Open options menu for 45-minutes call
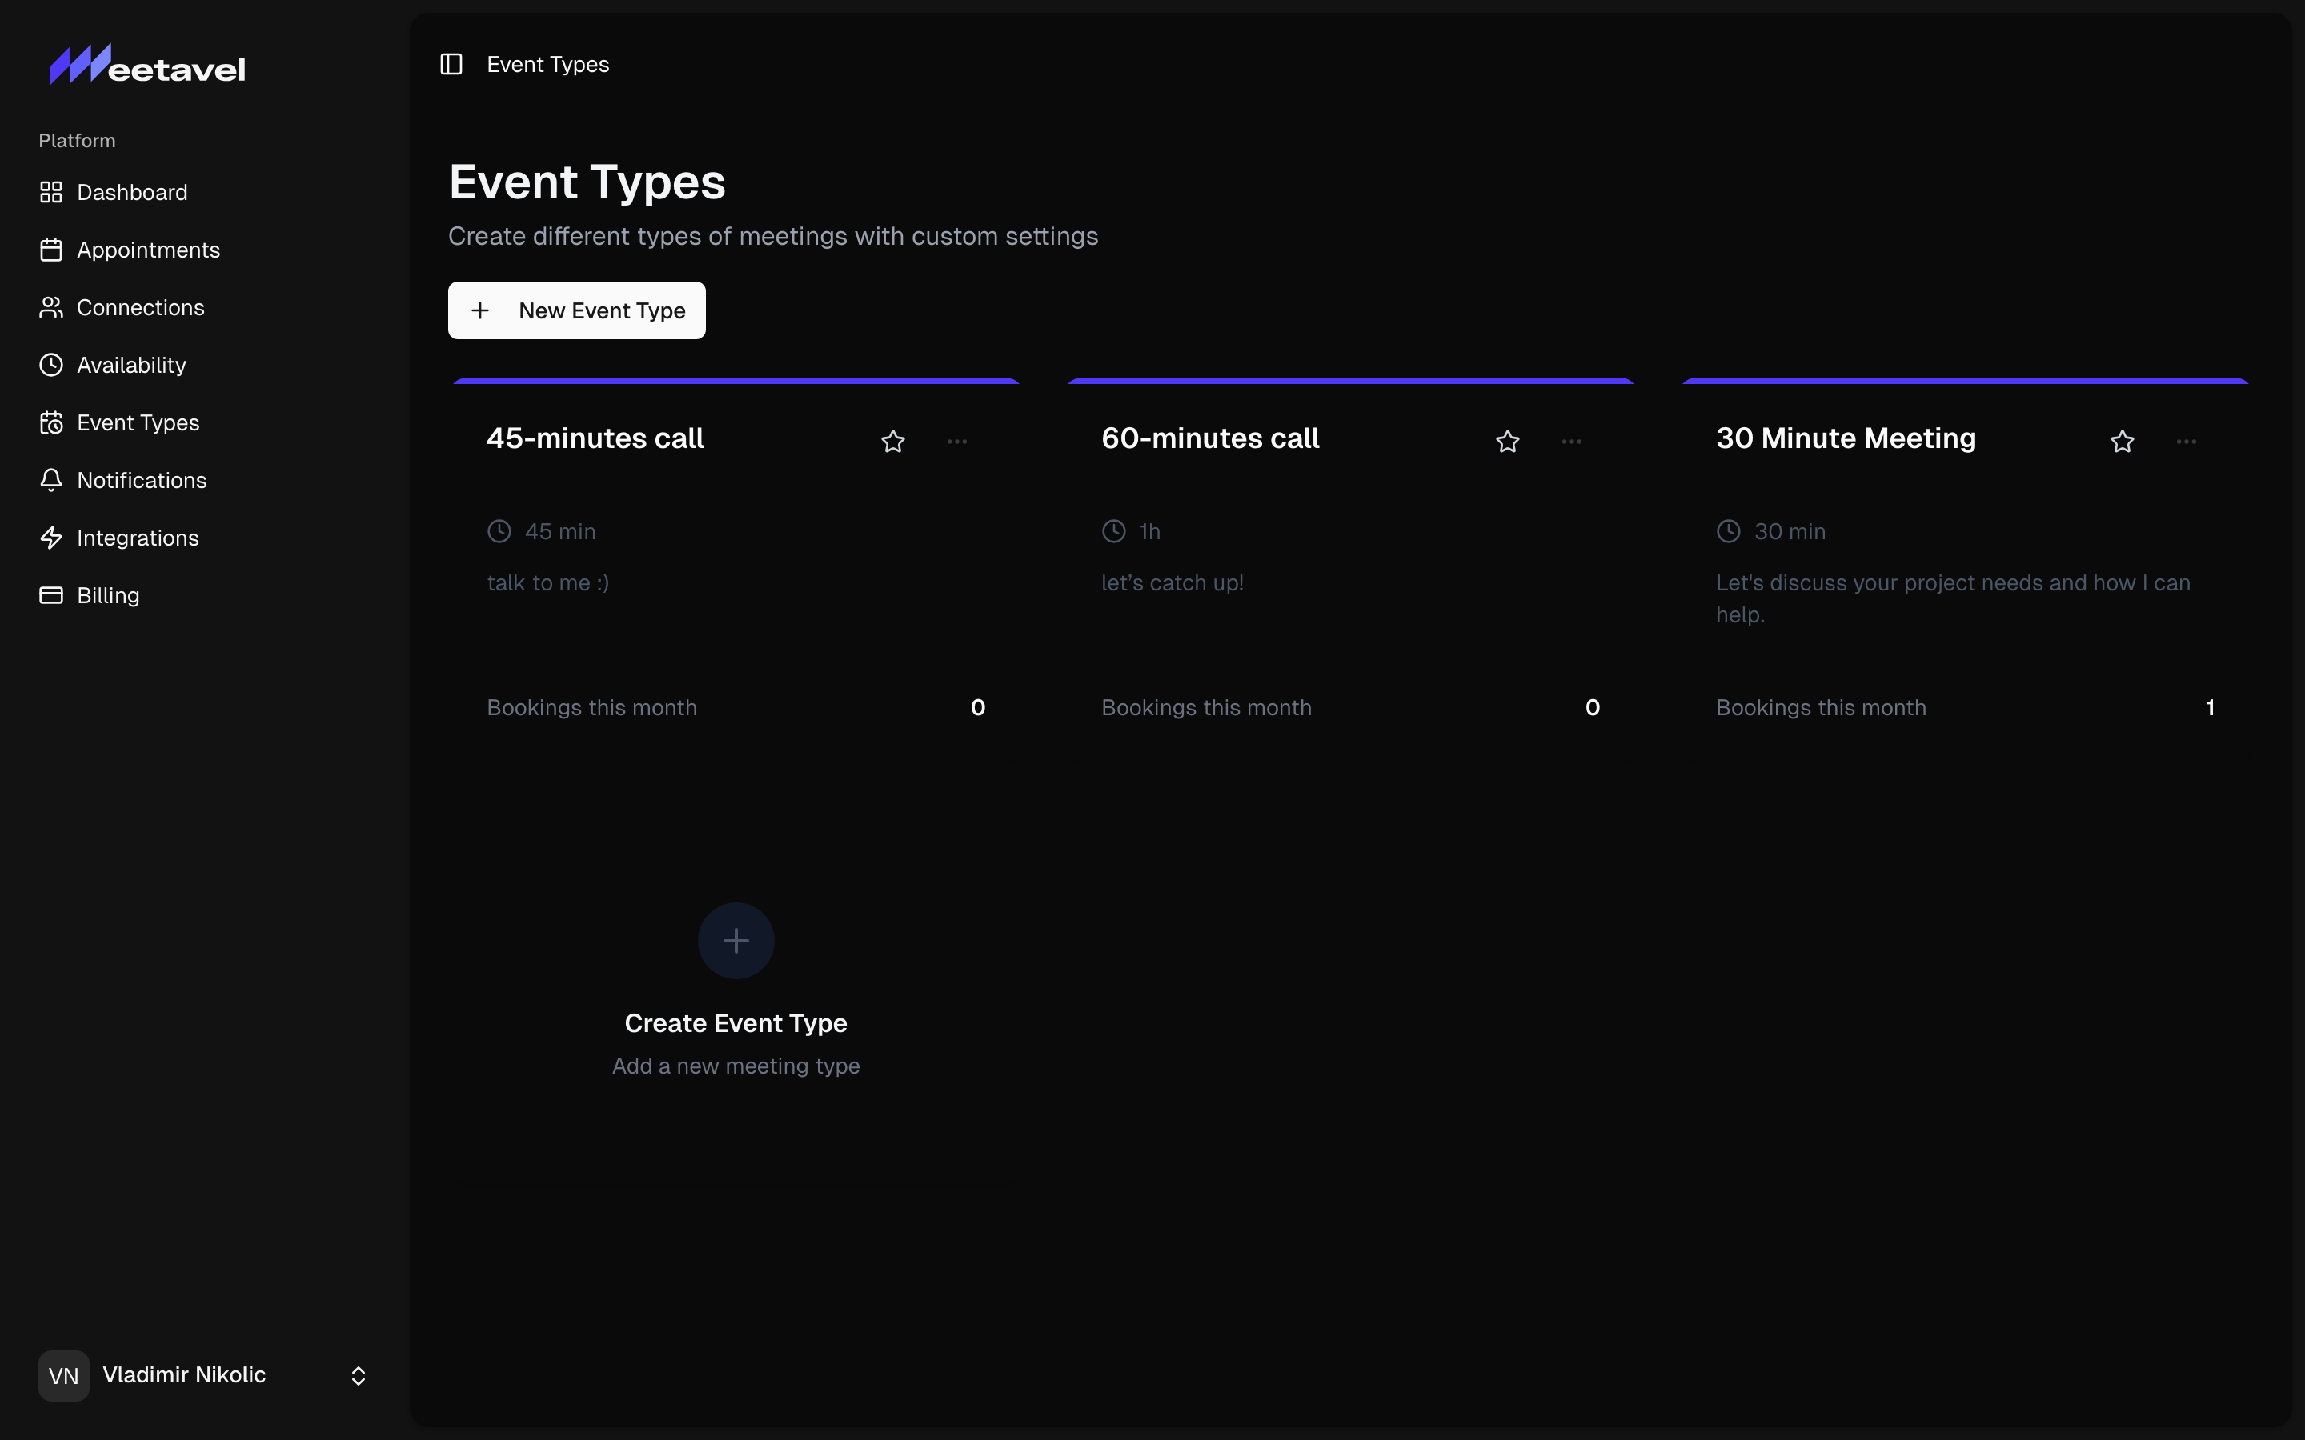This screenshot has height=1440, width=2305. 957,440
